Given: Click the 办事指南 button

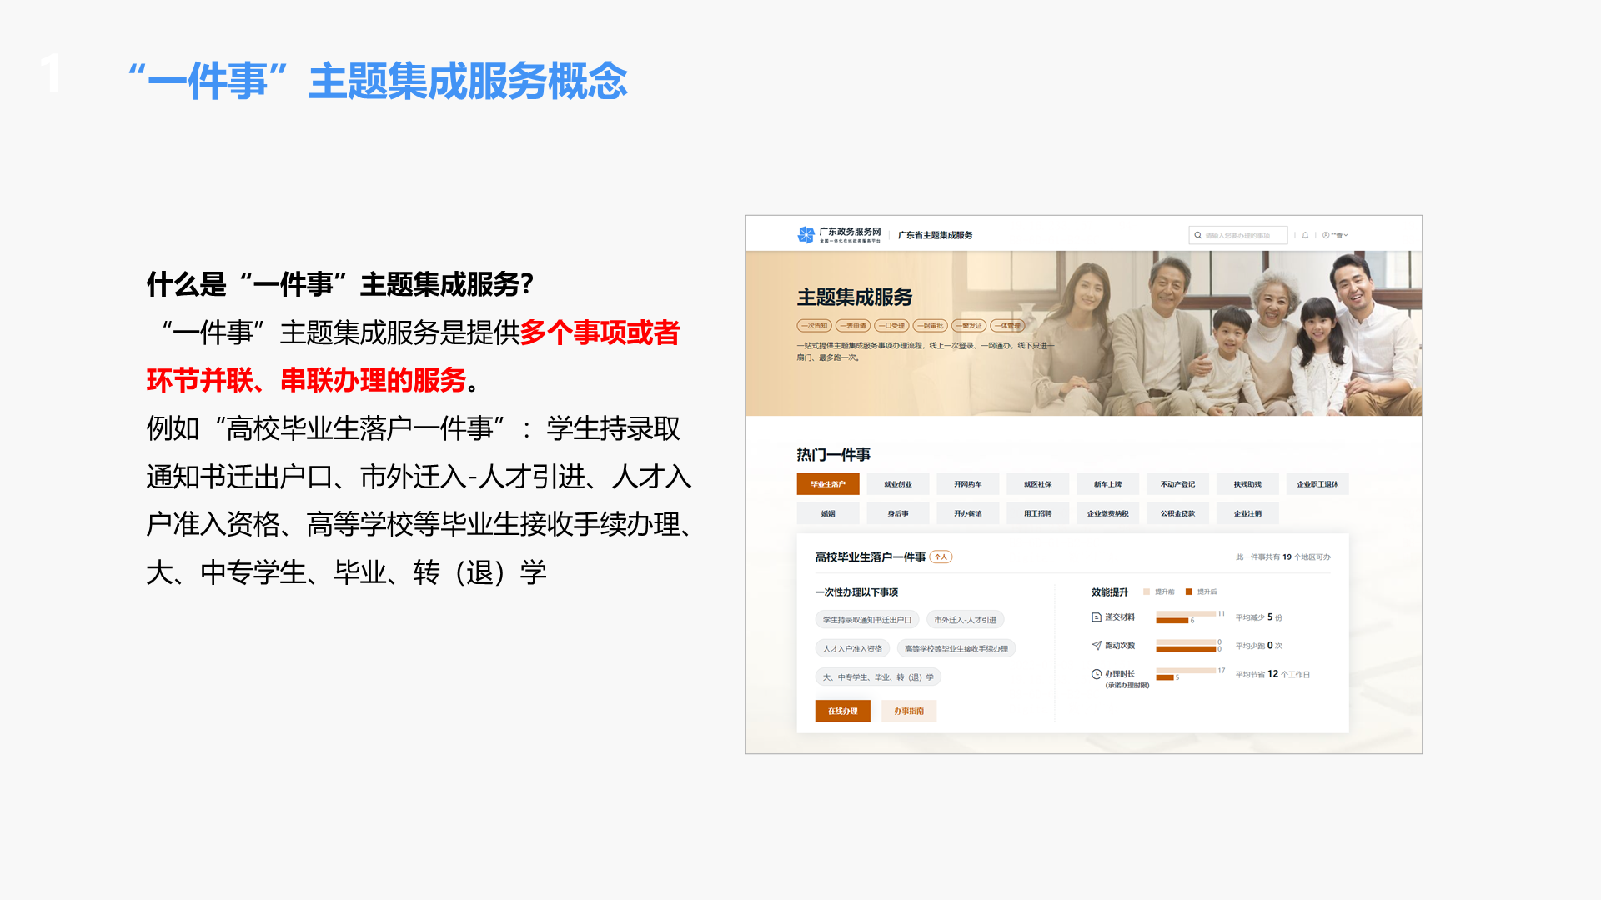Looking at the screenshot, I should (x=909, y=711).
